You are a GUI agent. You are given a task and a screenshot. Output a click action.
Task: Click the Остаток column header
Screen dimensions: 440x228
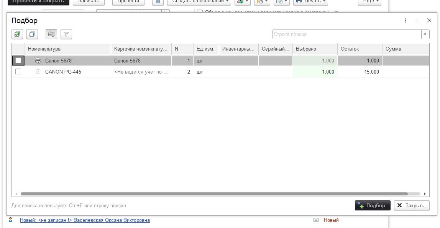(359, 49)
